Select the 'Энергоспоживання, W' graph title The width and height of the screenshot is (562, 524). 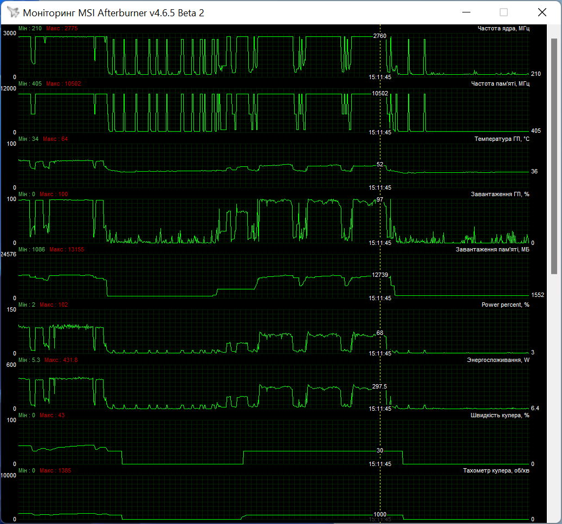click(498, 359)
